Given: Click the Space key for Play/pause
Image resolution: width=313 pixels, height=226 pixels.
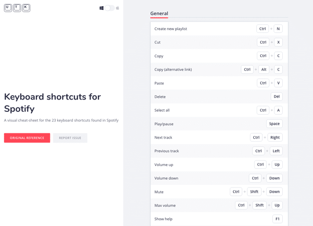Looking at the screenshot, I should tap(274, 124).
